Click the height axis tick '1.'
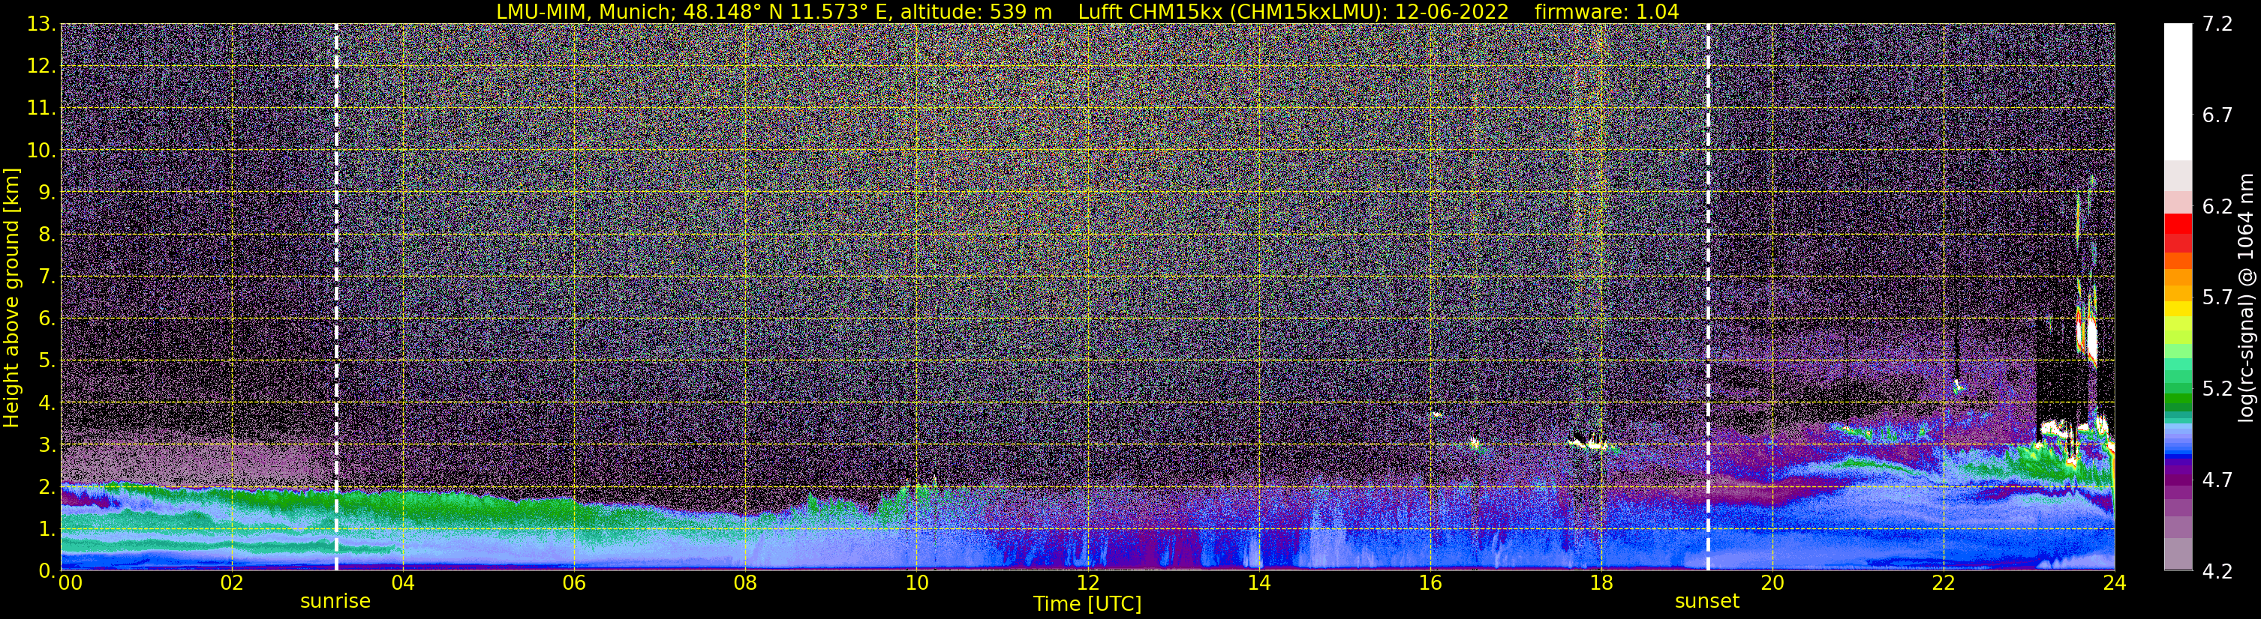 tap(47, 528)
